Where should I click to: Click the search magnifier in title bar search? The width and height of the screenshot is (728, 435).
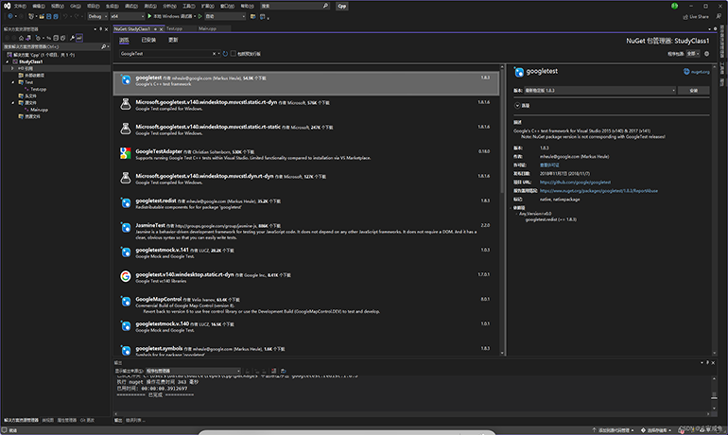(325, 6)
